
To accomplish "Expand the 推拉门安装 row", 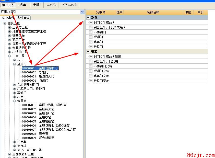I will click(91, 81).
